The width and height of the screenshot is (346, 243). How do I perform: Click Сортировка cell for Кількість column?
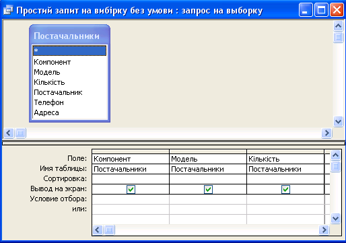285,179
